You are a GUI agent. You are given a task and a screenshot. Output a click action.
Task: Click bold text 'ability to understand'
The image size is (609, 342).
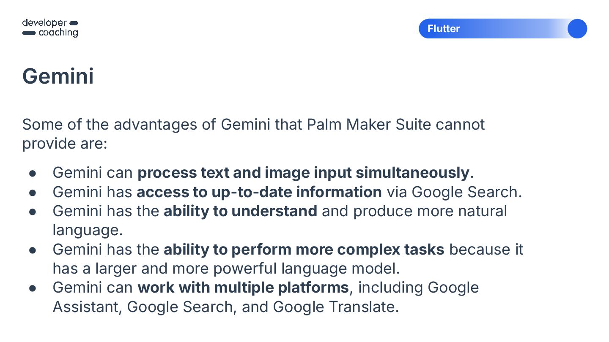[x=240, y=211]
